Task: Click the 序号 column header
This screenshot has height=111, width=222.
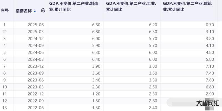Action: 5,11
